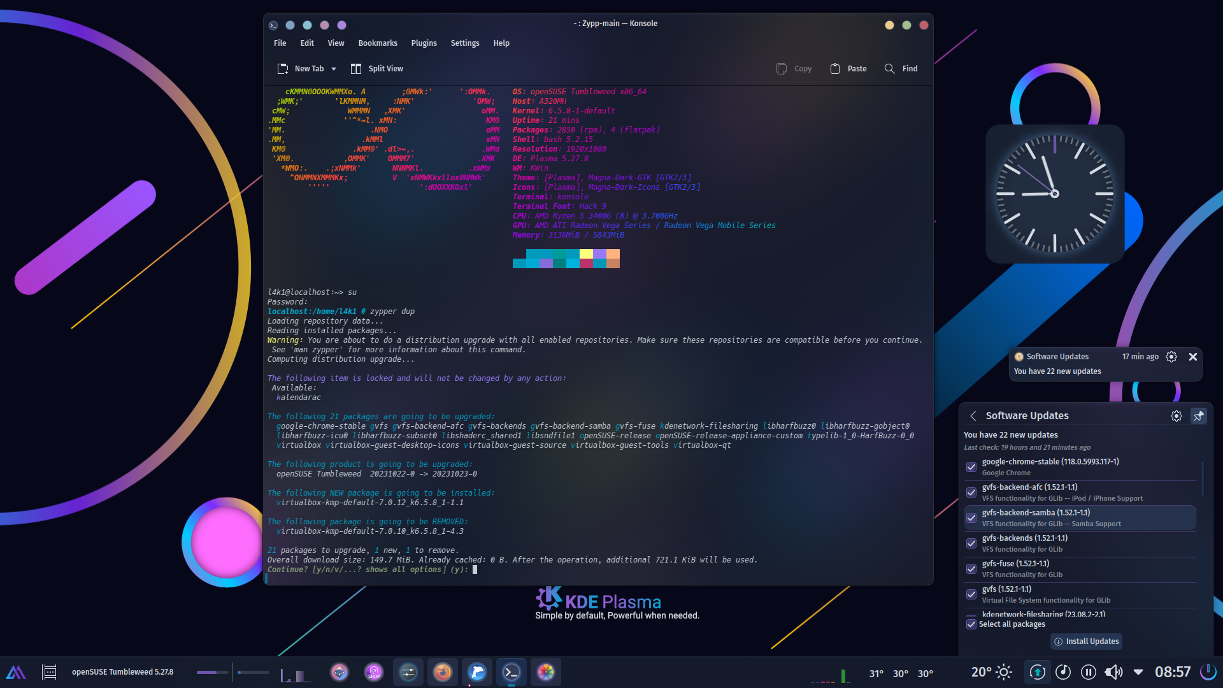Click the purple usage bar in panel
Screen dimensions: 1223x688
[x=212, y=672]
